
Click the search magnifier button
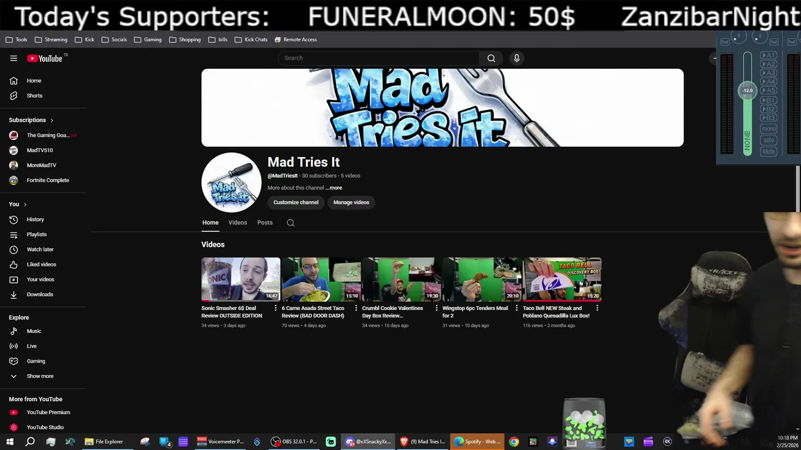click(491, 58)
